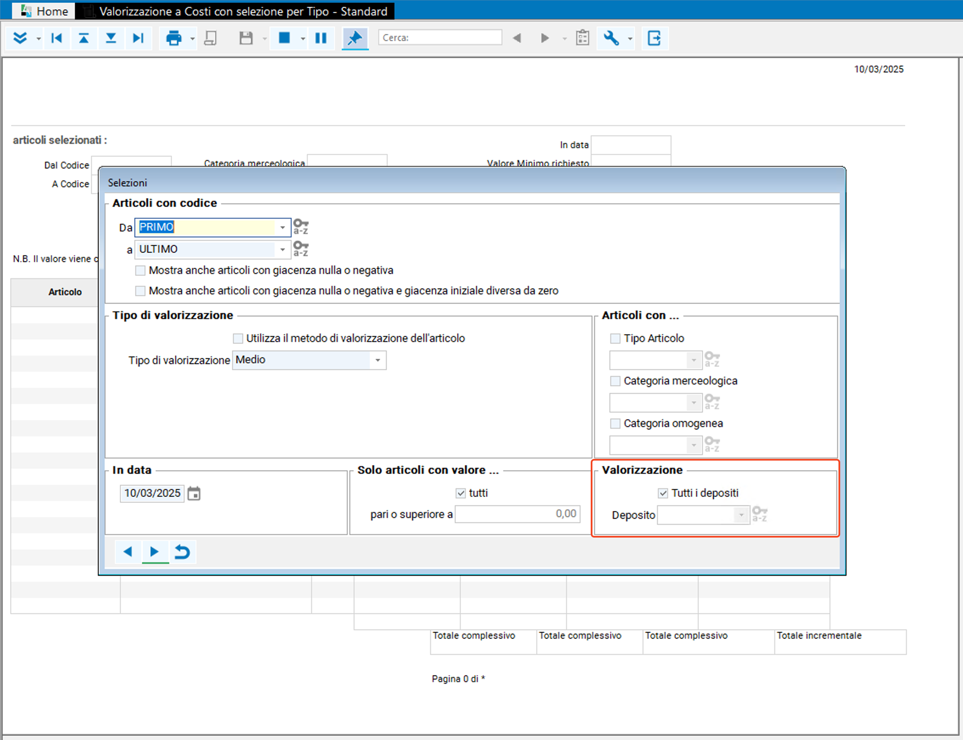Open the Deposito dropdown
Screen dimensions: 963x740
[x=741, y=515]
